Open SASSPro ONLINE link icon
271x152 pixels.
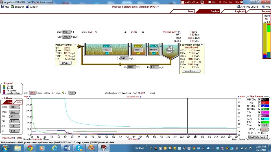[239, 6]
